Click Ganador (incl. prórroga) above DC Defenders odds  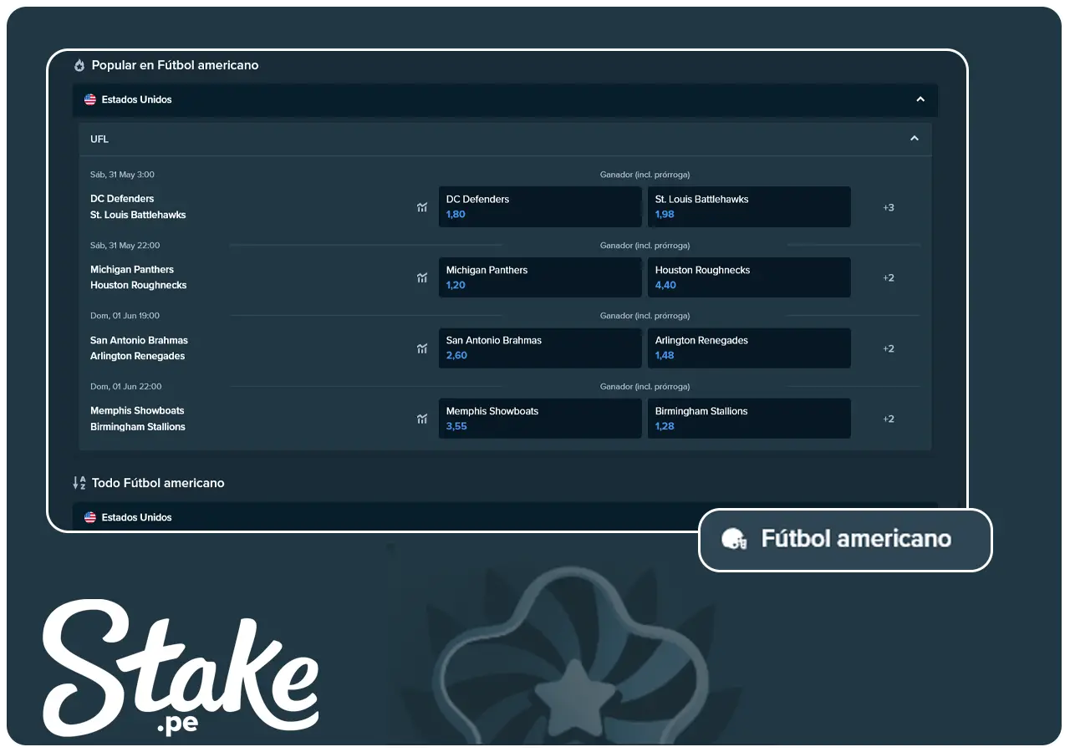[645, 175]
